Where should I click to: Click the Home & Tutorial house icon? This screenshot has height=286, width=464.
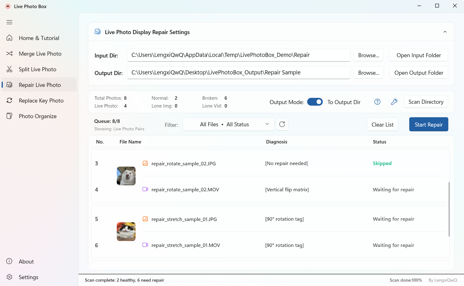(x=9, y=38)
